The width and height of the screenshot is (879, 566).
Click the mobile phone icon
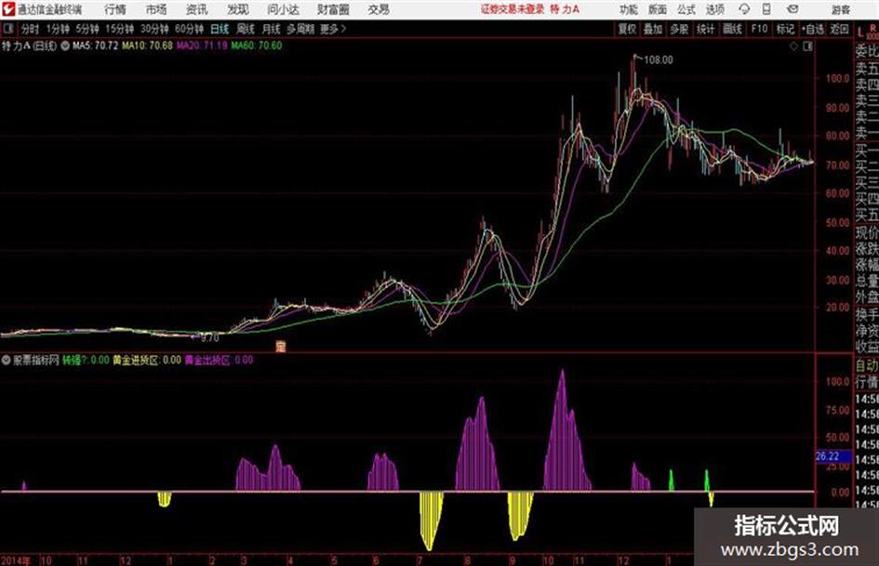(x=766, y=9)
